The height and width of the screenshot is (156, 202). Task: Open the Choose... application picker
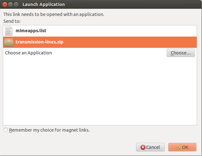(180, 53)
